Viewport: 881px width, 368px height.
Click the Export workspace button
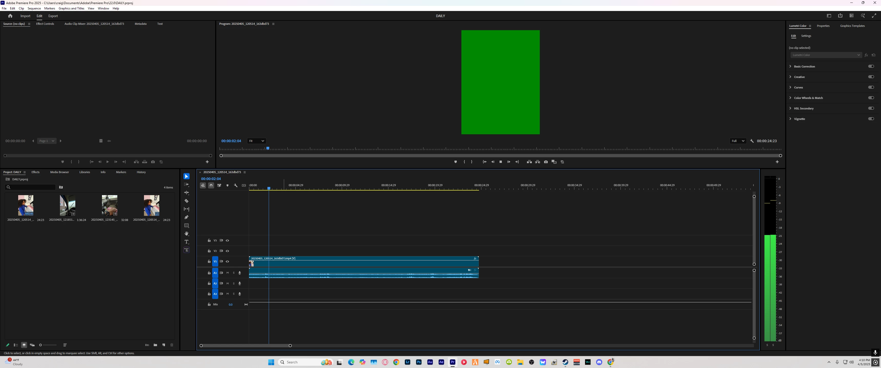(53, 16)
